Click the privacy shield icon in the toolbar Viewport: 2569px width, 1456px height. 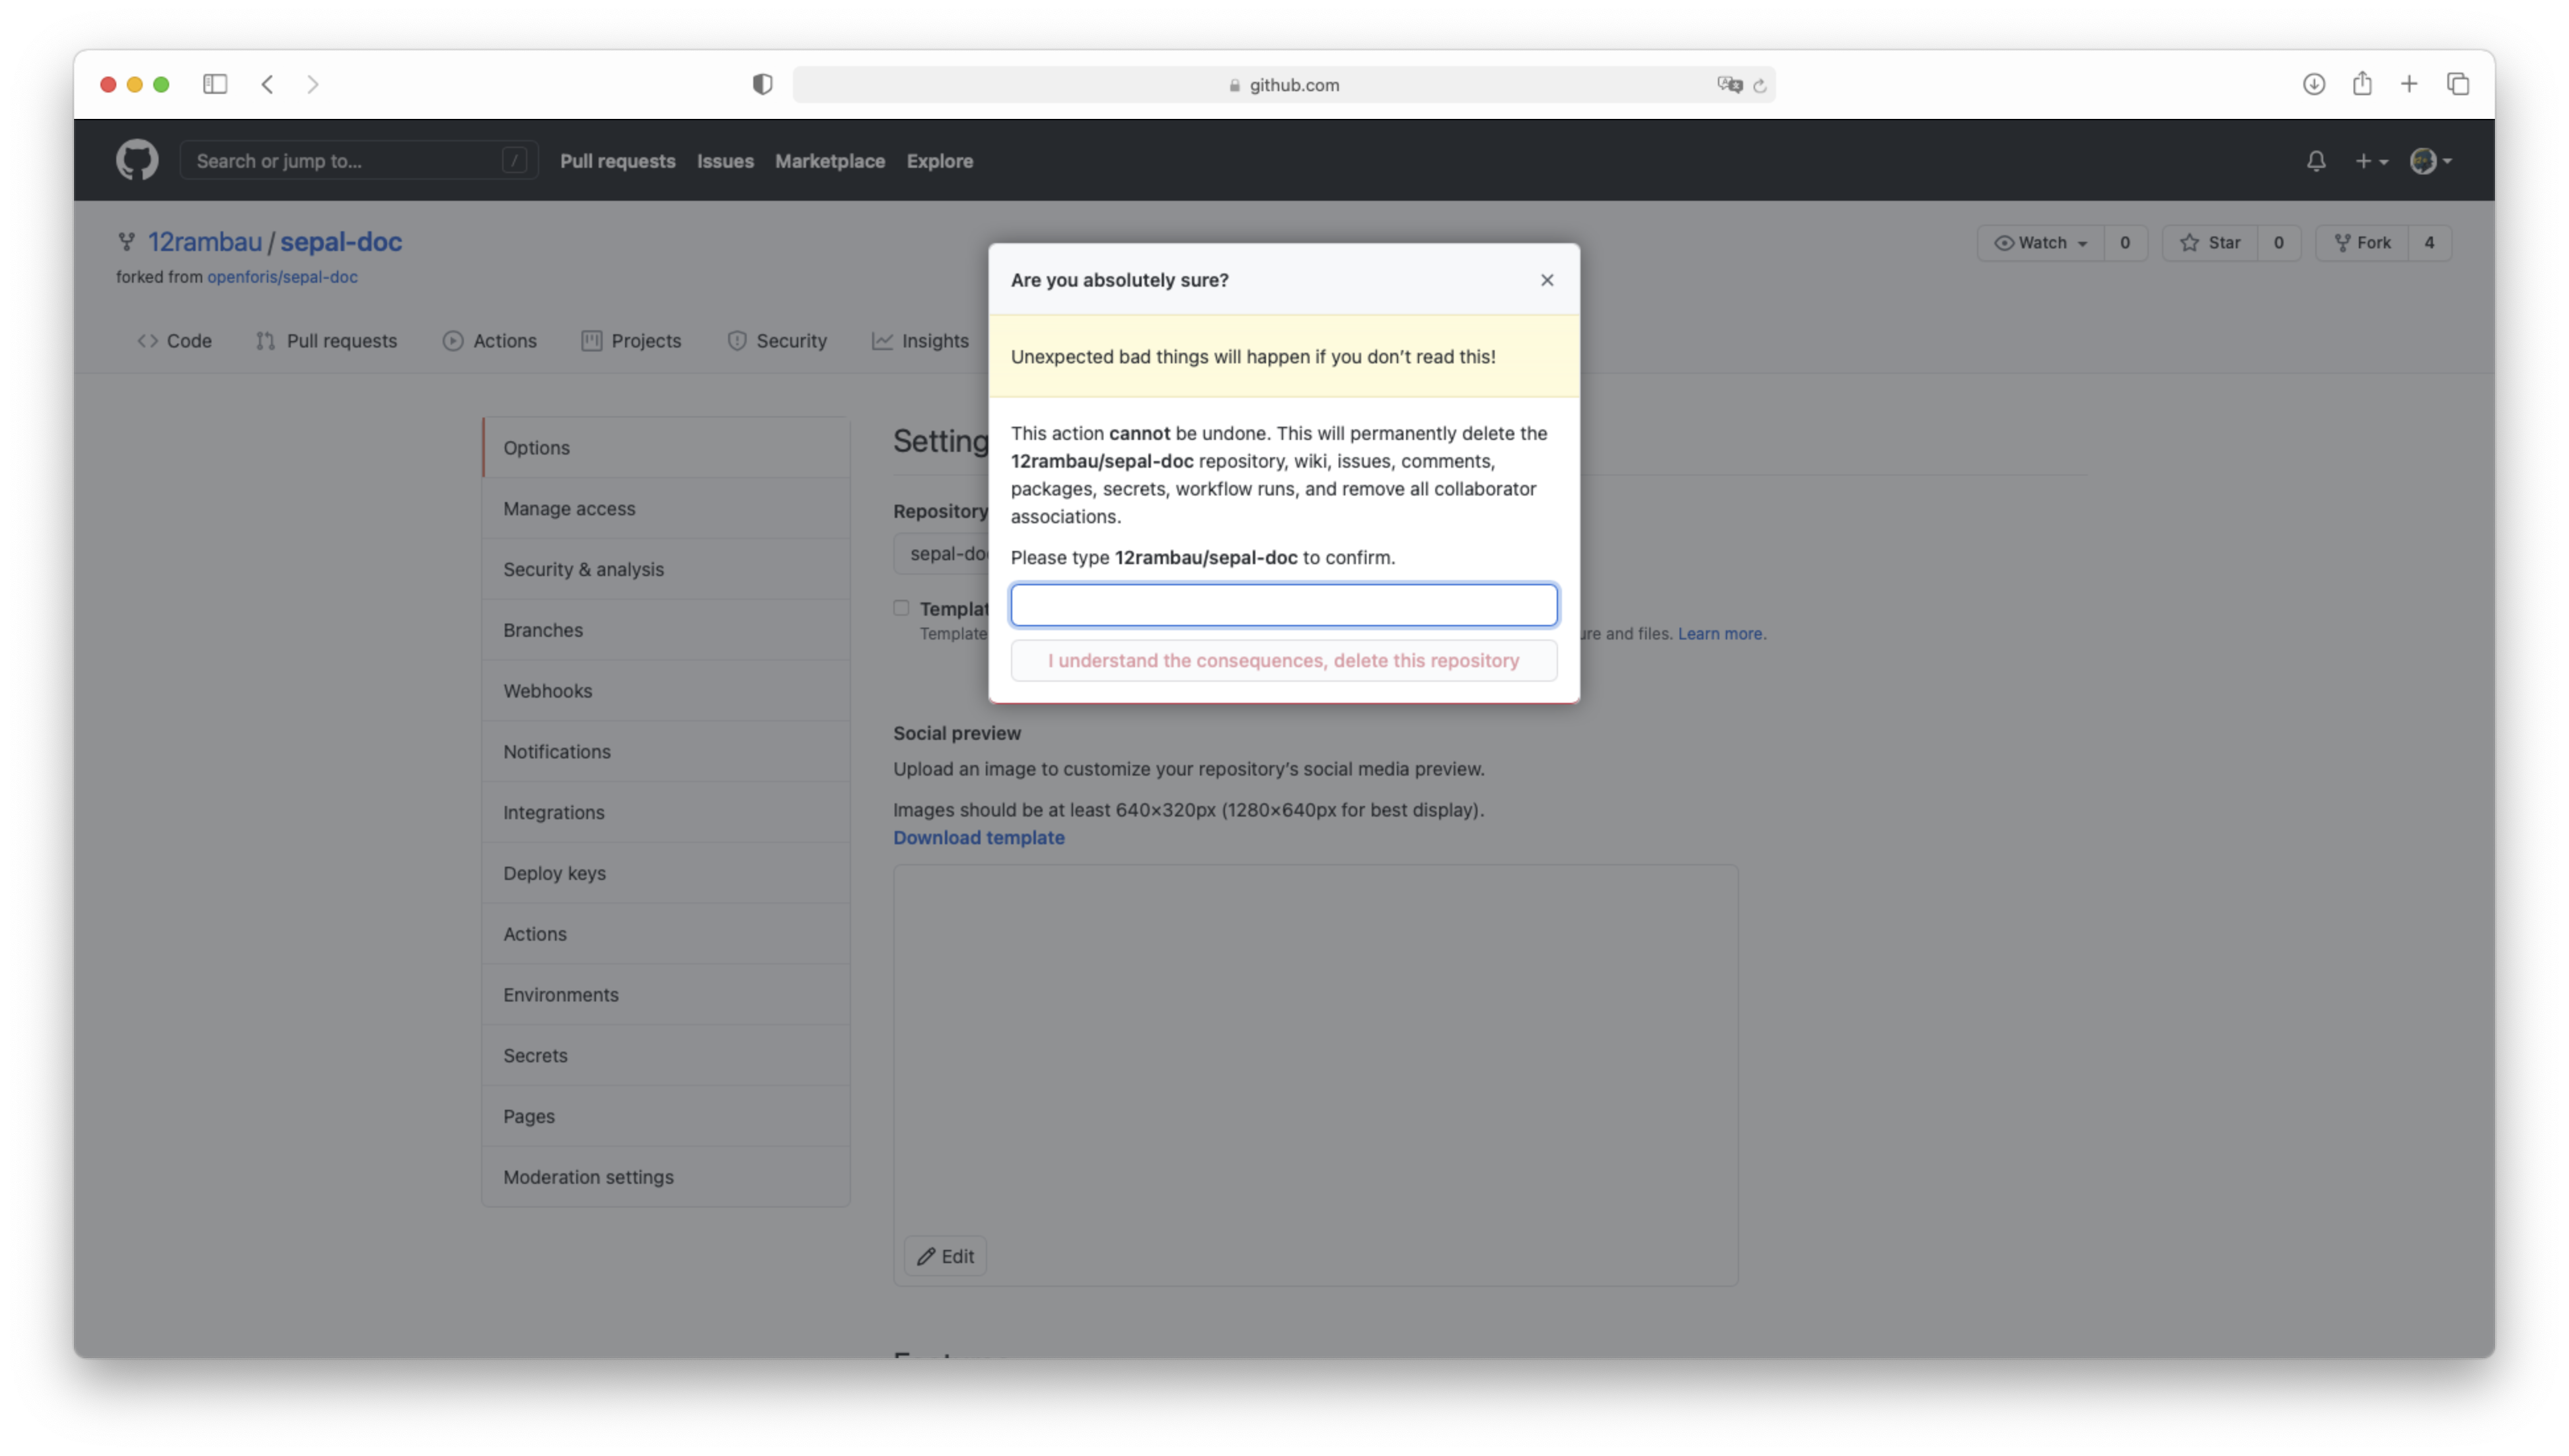point(762,84)
